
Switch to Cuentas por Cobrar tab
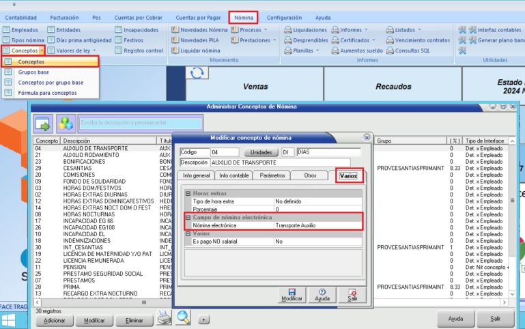pos(139,18)
